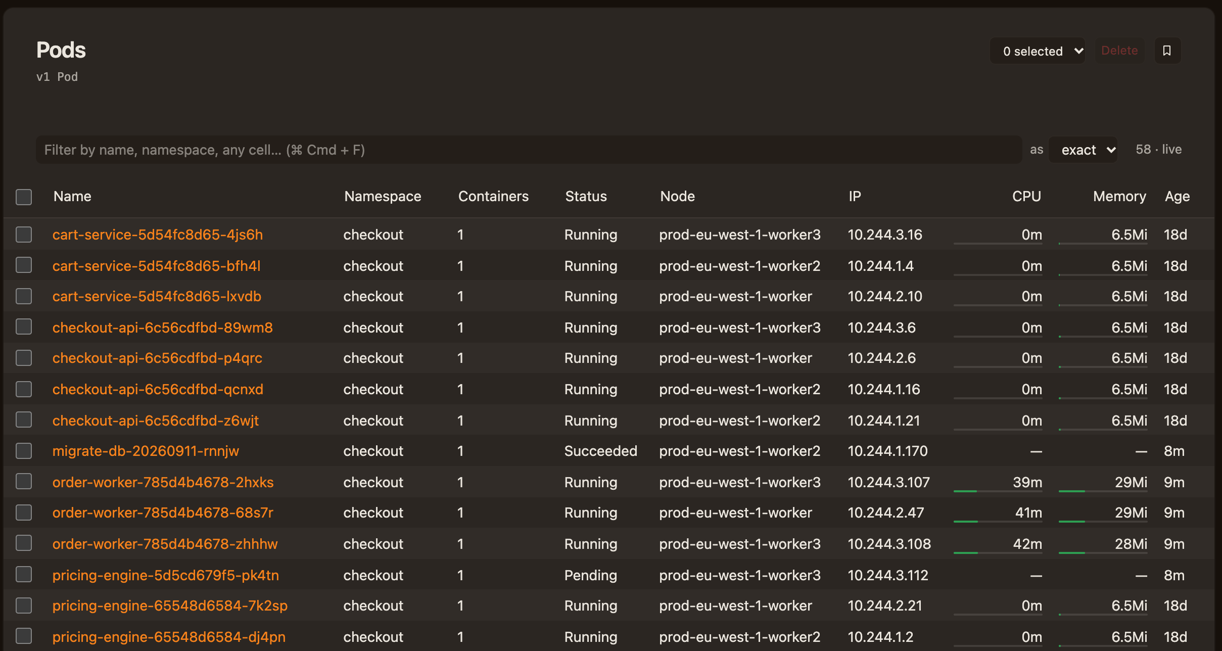Click the Pending status cell
The width and height of the screenshot is (1222, 651).
point(590,575)
